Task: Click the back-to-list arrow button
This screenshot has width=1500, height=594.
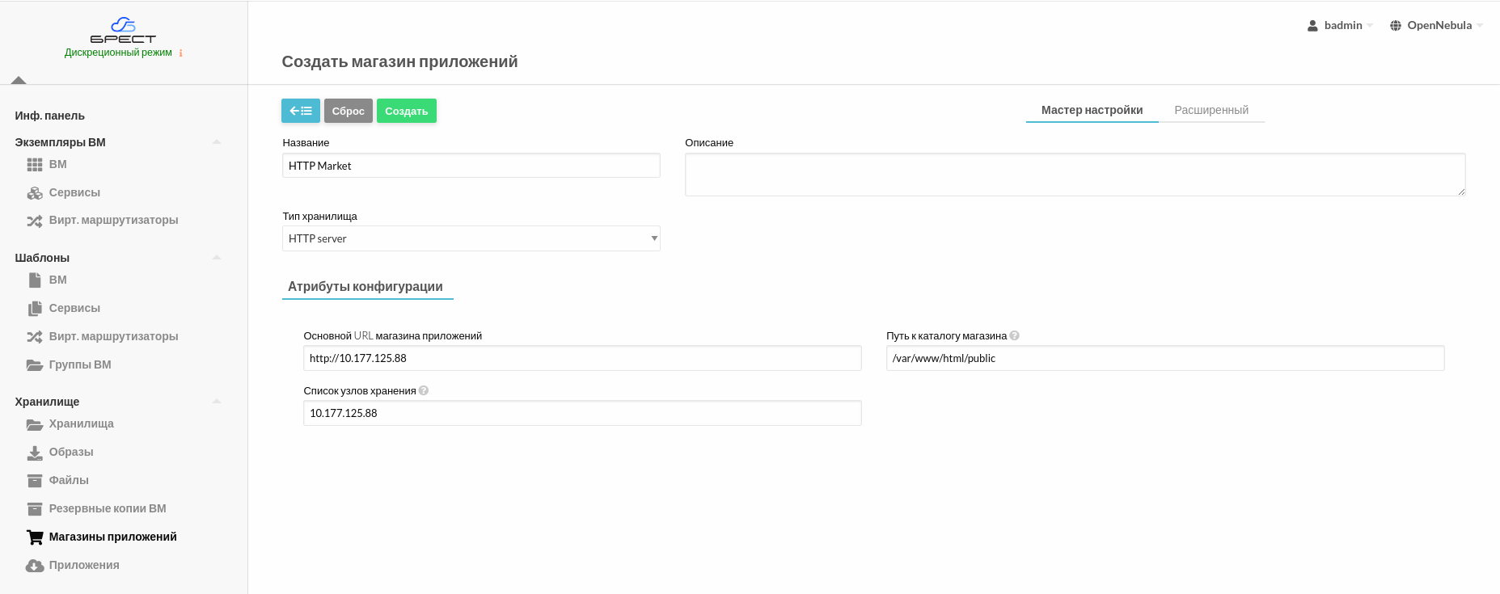Action: (x=300, y=111)
